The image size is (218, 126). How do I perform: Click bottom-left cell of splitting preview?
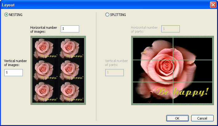[x=153, y=93]
